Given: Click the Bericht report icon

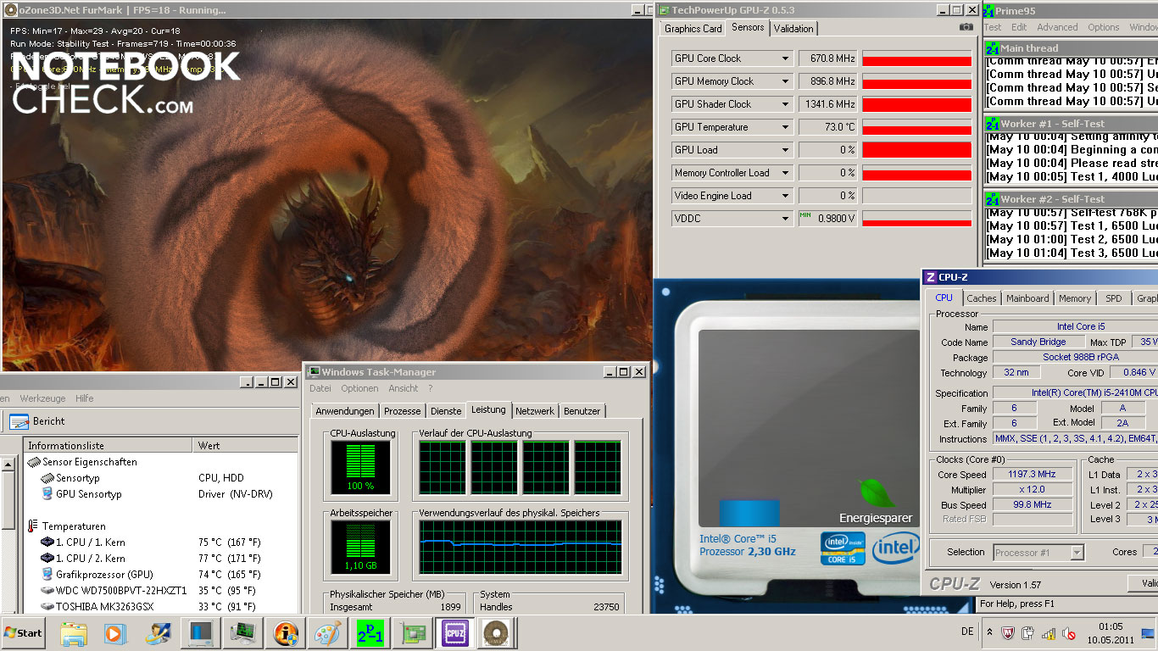Looking at the screenshot, I should [18, 421].
